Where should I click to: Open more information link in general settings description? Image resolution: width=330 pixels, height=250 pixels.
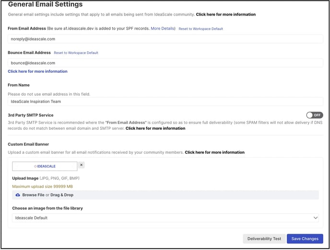point(226,14)
